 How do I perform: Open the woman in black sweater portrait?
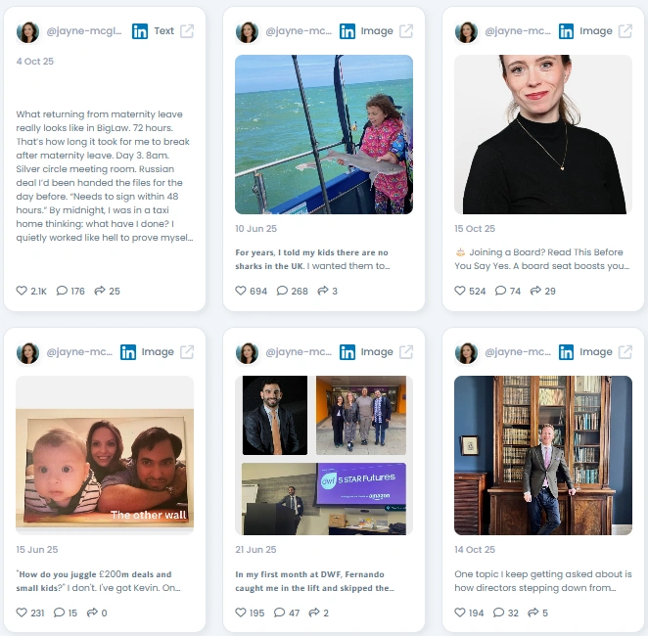tap(543, 134)
